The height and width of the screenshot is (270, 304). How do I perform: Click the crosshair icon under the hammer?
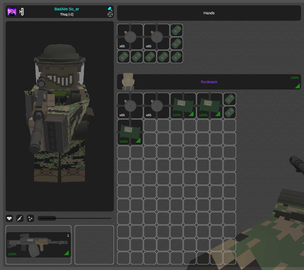[x=110, y=14]
